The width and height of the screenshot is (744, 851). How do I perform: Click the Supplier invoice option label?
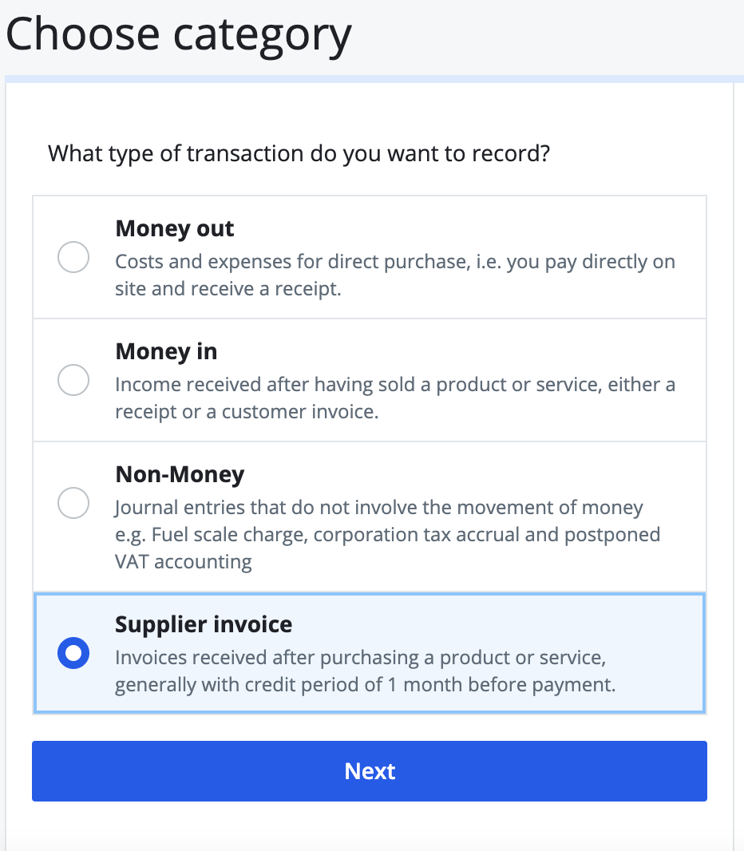pos(204,623)
